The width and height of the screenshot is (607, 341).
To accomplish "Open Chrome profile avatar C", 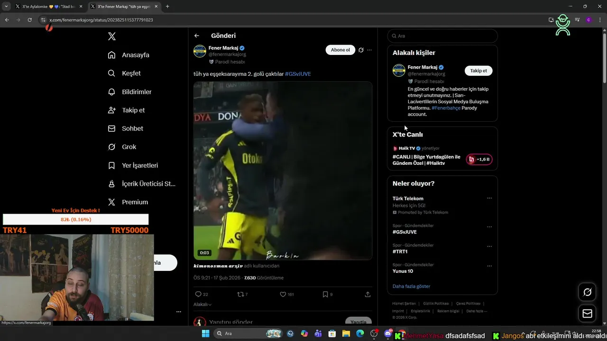I will (589, 20).
